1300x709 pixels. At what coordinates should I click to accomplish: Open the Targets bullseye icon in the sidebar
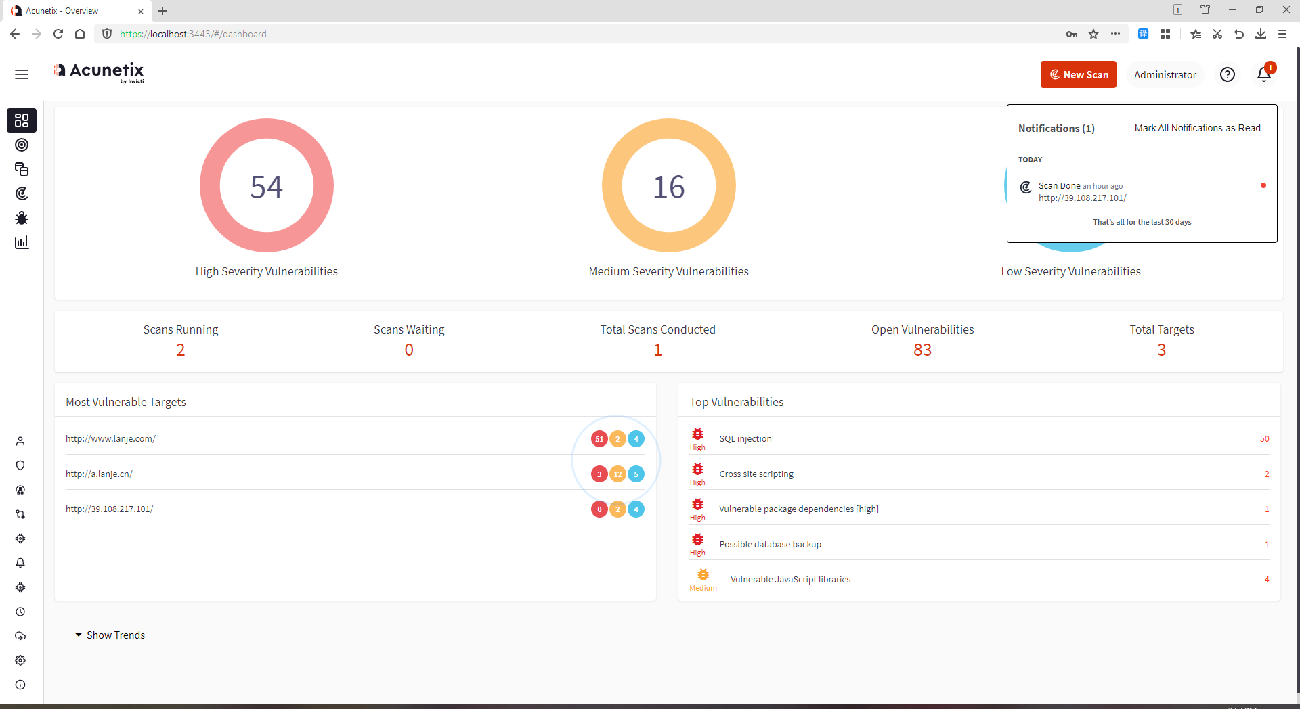pos(22,145)
